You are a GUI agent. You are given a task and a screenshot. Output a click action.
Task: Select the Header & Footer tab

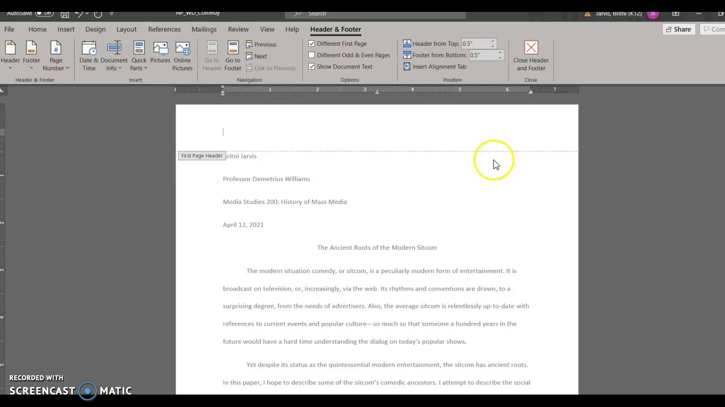point(335,29)
